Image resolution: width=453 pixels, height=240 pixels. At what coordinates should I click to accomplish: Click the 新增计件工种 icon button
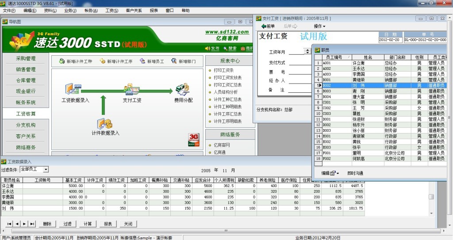click(x=76, y=61)
